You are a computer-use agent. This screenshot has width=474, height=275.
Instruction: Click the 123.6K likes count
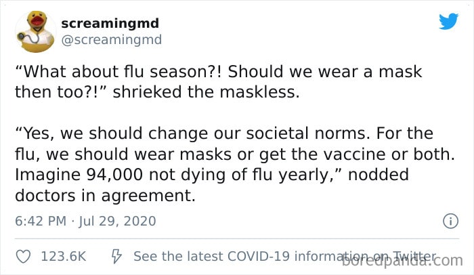pos(64,257)
